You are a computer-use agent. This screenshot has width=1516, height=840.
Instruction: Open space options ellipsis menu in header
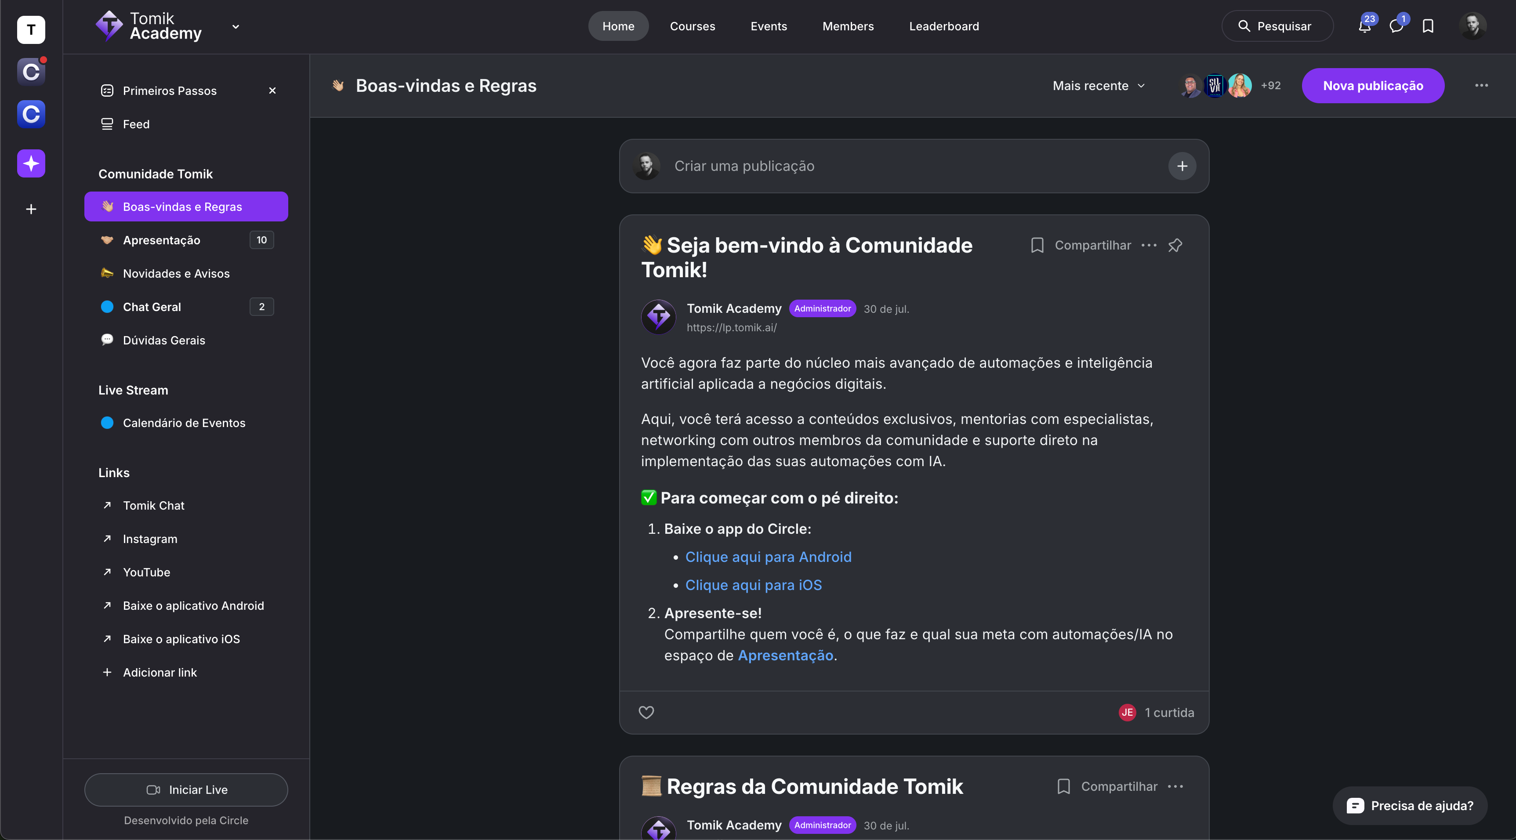[x=1481, y=86]
